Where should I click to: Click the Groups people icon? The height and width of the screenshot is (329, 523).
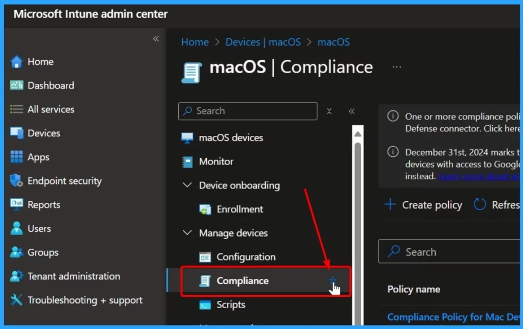coord(16,252)
